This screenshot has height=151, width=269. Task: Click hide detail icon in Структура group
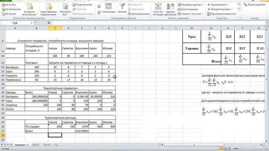click(239, 9)
